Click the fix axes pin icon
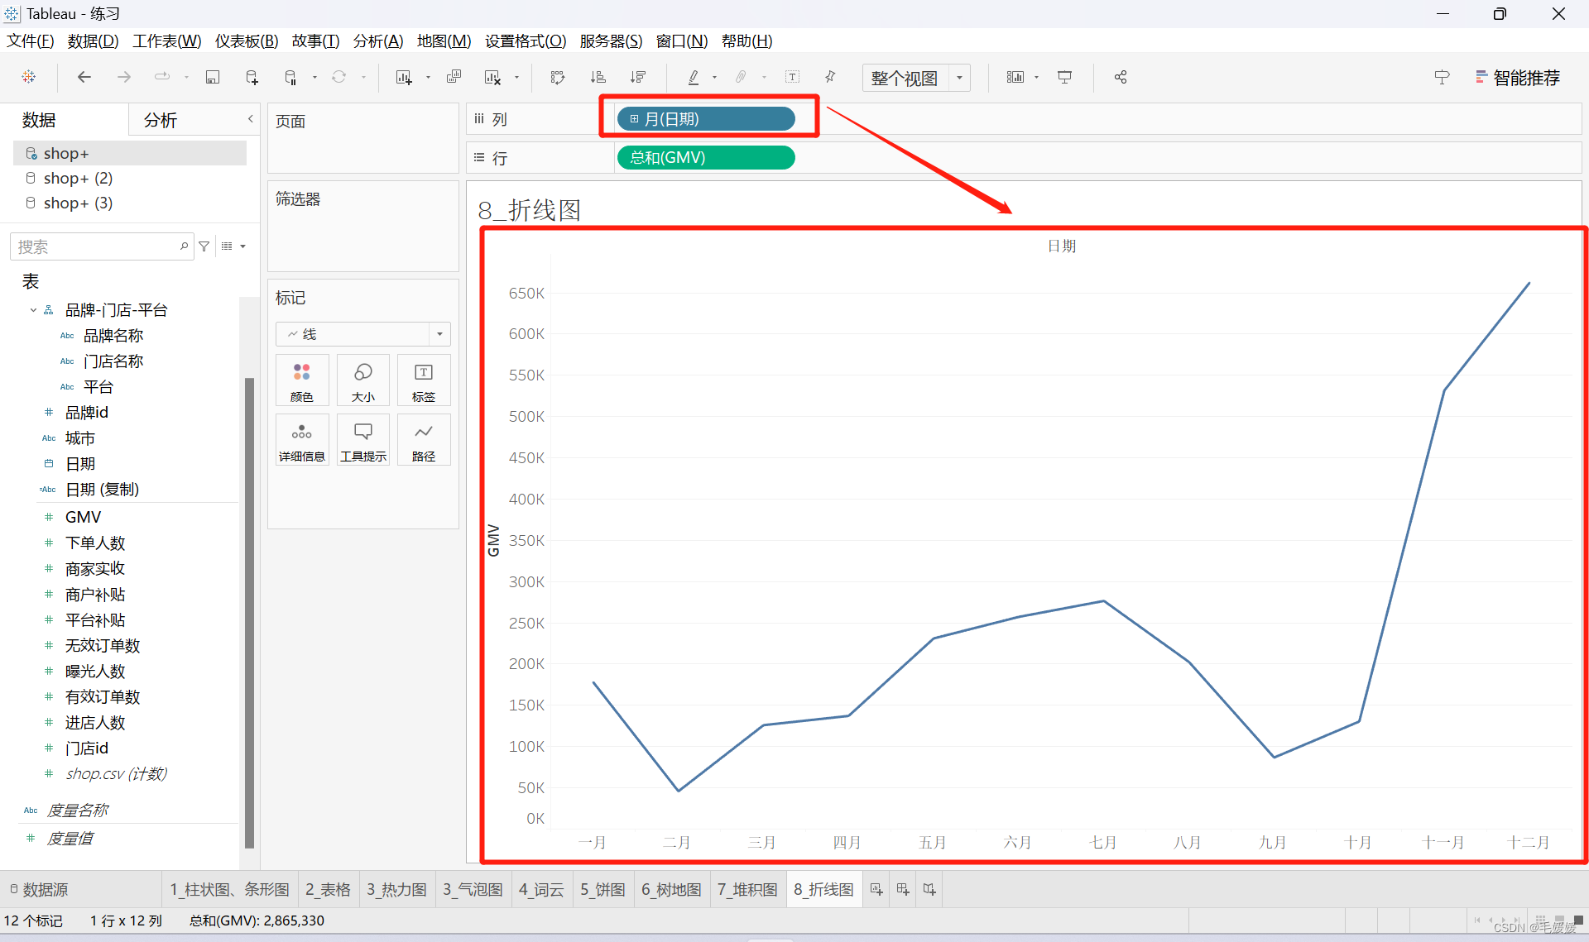The height and width of the screenshot is (942, 1589). [x=830, y=77]
